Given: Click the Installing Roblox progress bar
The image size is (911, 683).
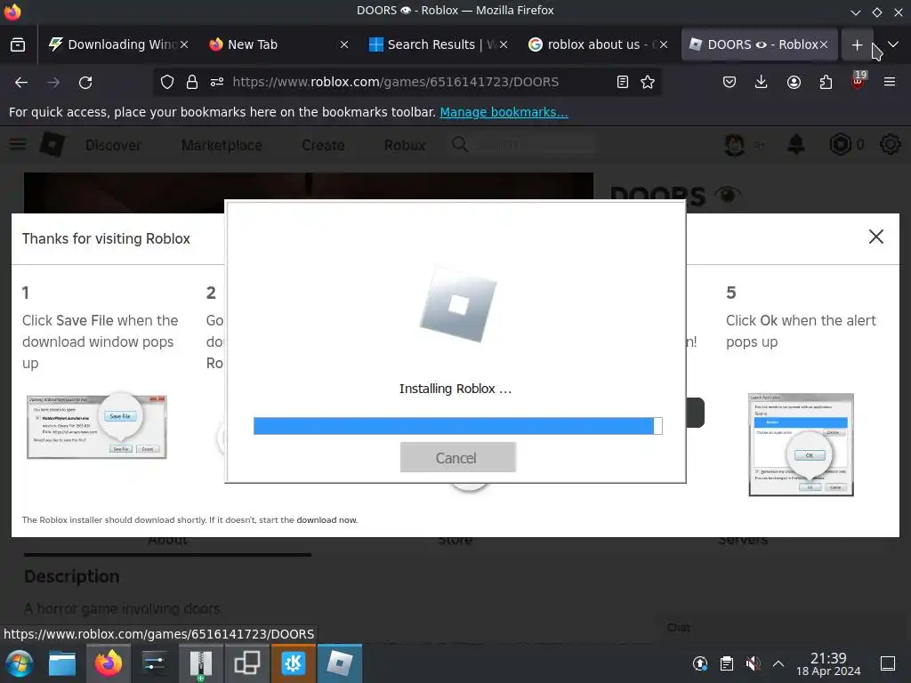Looking at the screenshot, I should pos(457,426).
